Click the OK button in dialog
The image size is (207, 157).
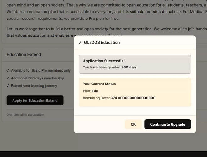133,124
